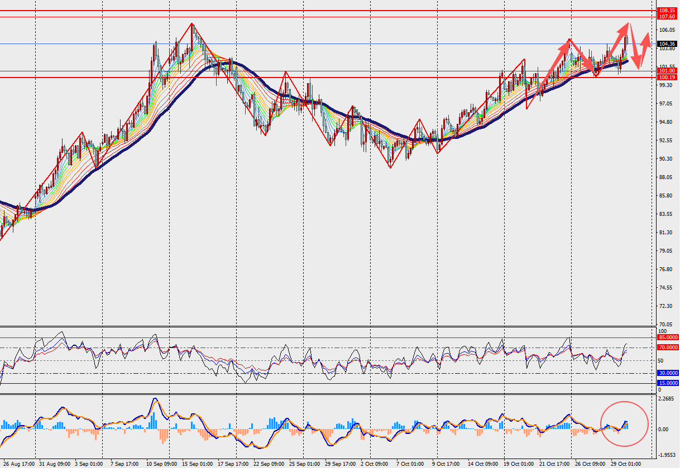Click the 31 Aug 09:00 time label
The height and width of the screenshot is (468, 680).
click(54, 464)
